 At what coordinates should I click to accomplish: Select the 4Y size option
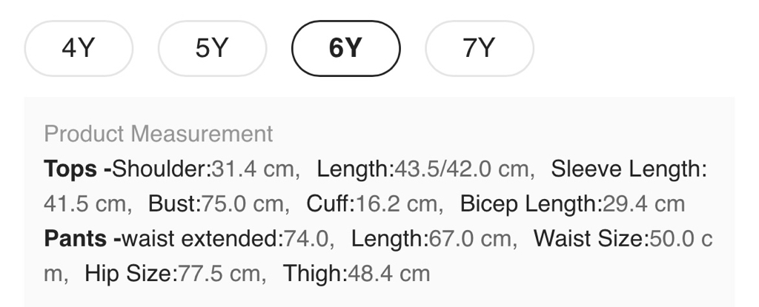pyautogui.click(x=79, y=49)
